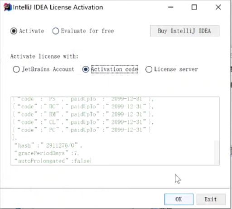The height and width of the screenshot is (209, 232).
Task: Click the activation code text area scrollbar
Action: point(217,152)
